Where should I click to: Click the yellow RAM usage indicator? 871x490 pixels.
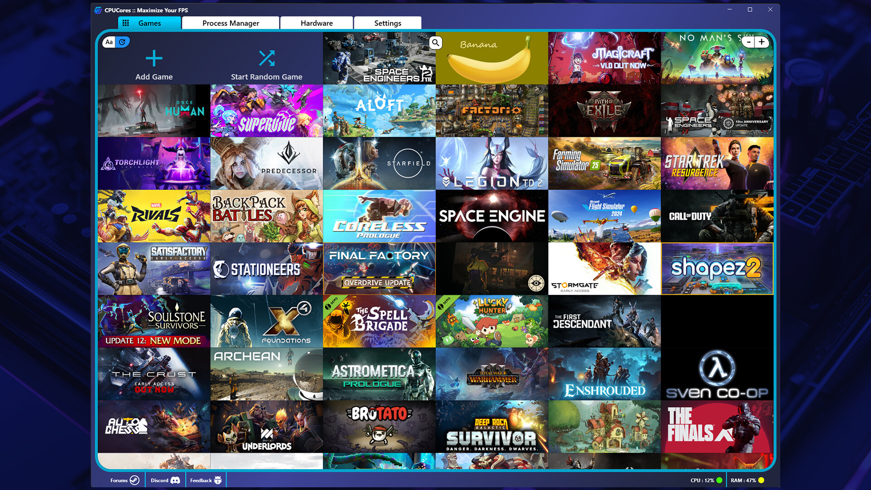(x=761, y=479)
